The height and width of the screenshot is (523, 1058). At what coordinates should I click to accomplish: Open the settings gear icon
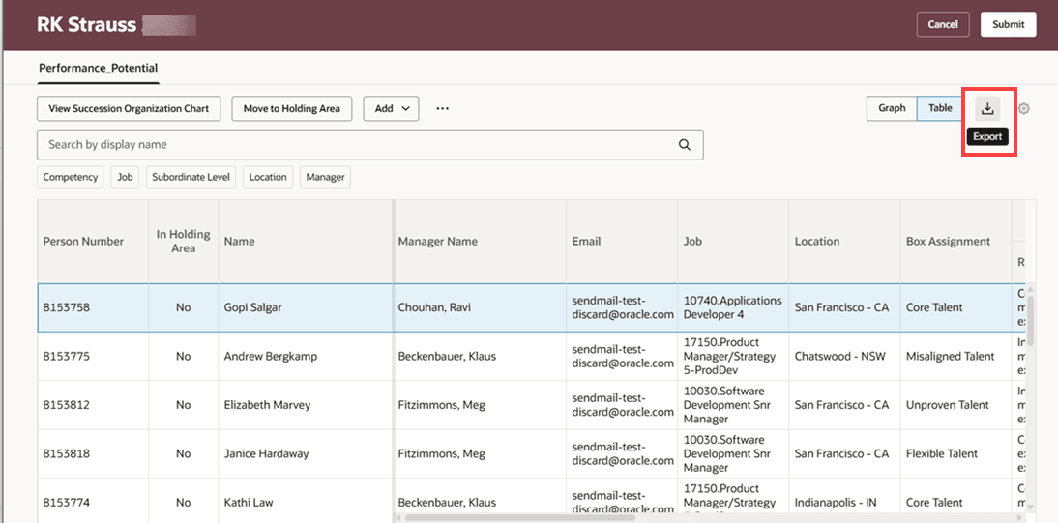(1023, 108)
